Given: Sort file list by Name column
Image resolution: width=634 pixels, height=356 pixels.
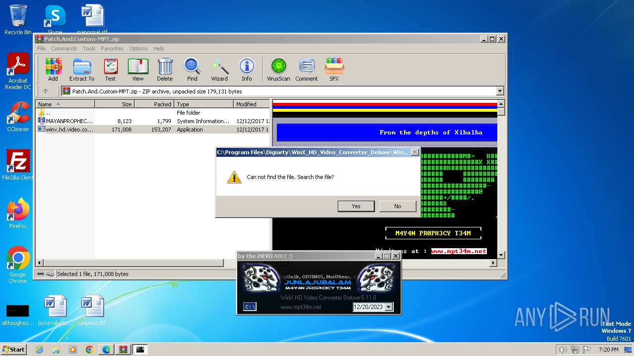Looking at the screenshot, I should 65,104.
